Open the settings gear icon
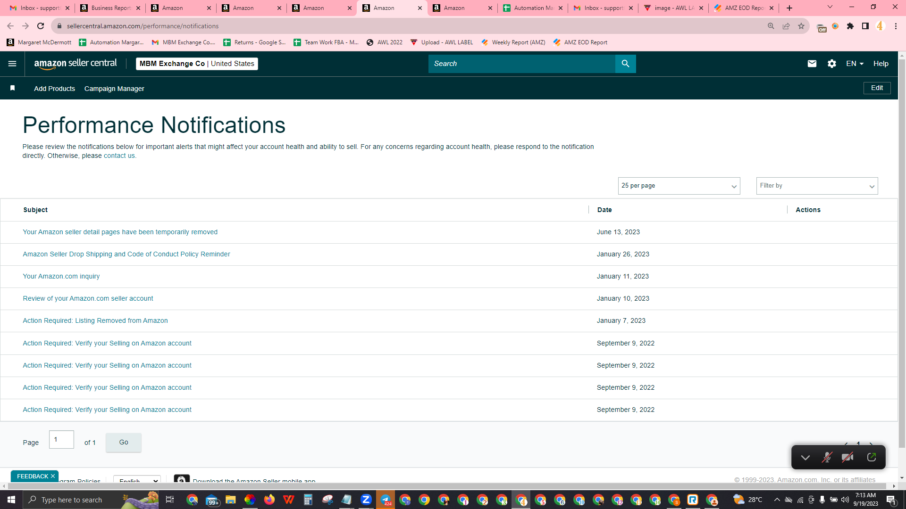This screenshot has width=906, height=509. [832, 64]
